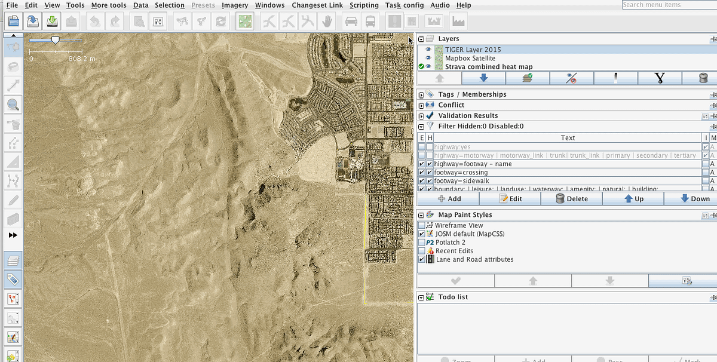
Task: Collapse the Validation Results panel
Action: [422, 115]
